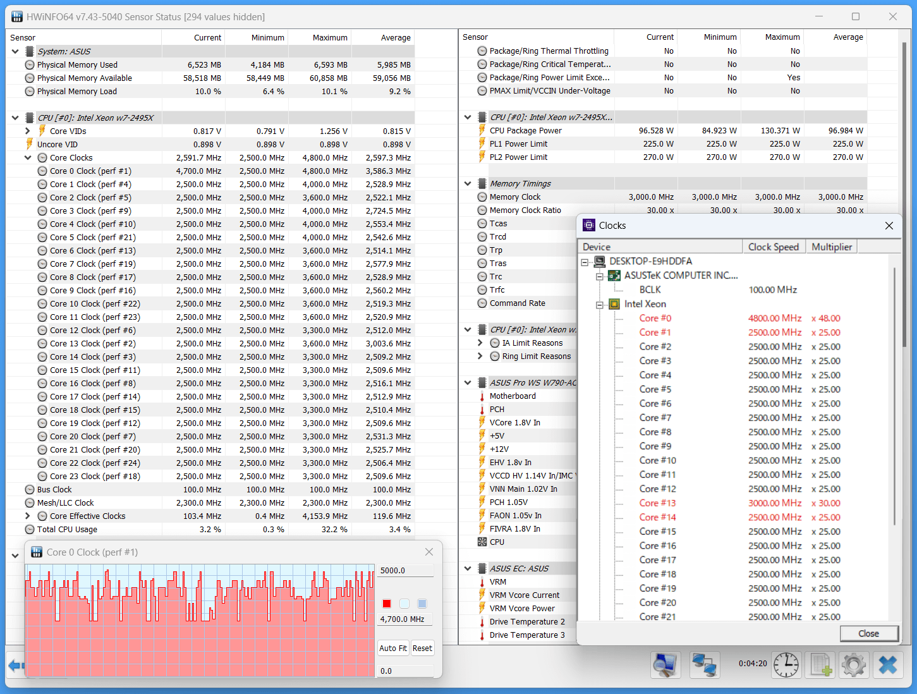Close the Core 0 Clock graph panel
The width and height of the screenshot is (917, 694).
[429, 552]
